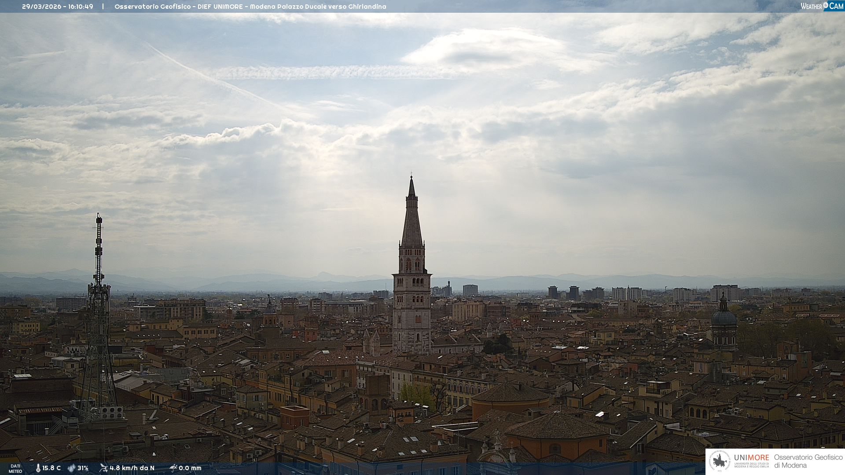
Task: Click the CAM blue logo badge
Action: (836, 6)
